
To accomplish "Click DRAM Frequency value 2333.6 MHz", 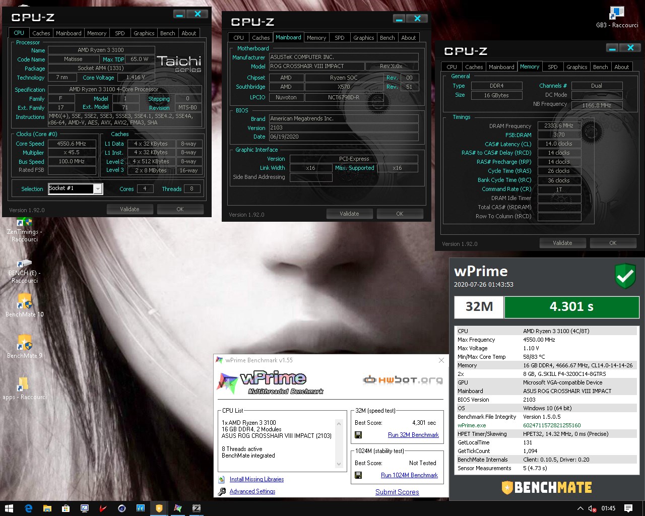I will pos(559,125).
